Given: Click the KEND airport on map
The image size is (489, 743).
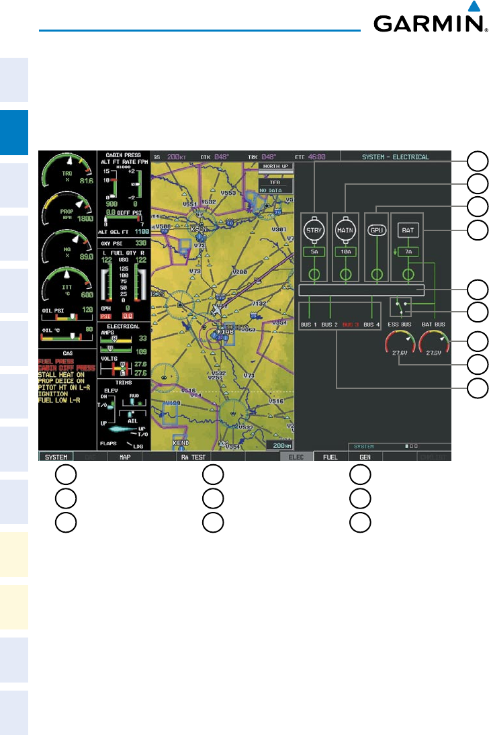Looking at the screenshot, I should [181, 443].
